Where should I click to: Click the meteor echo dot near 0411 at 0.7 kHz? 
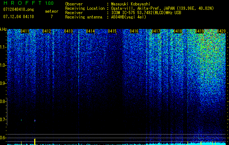(21, 120)
